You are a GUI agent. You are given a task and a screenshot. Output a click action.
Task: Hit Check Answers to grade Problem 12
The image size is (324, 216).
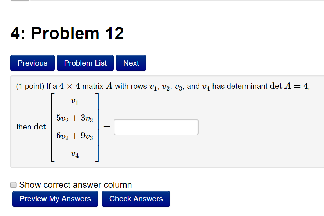136,199
